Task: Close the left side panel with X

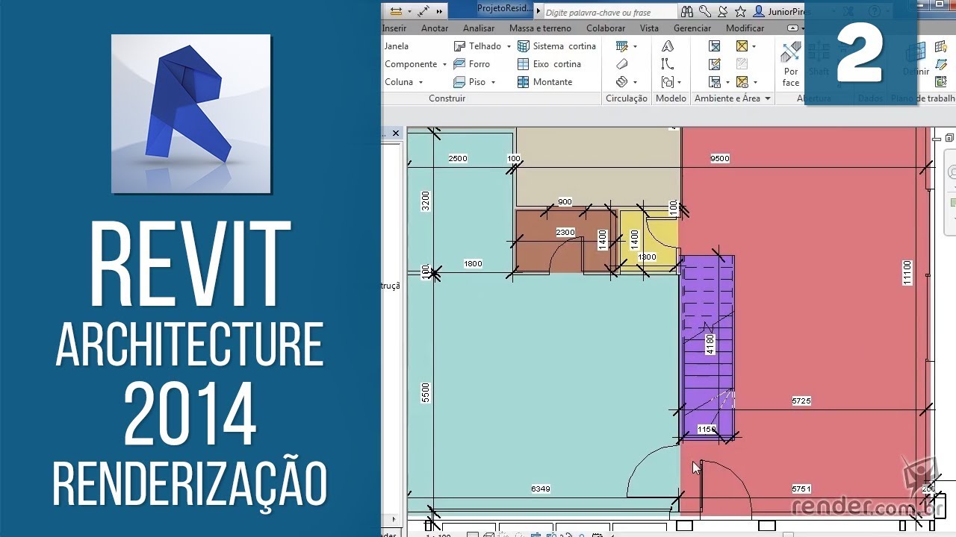Action: 396,133
